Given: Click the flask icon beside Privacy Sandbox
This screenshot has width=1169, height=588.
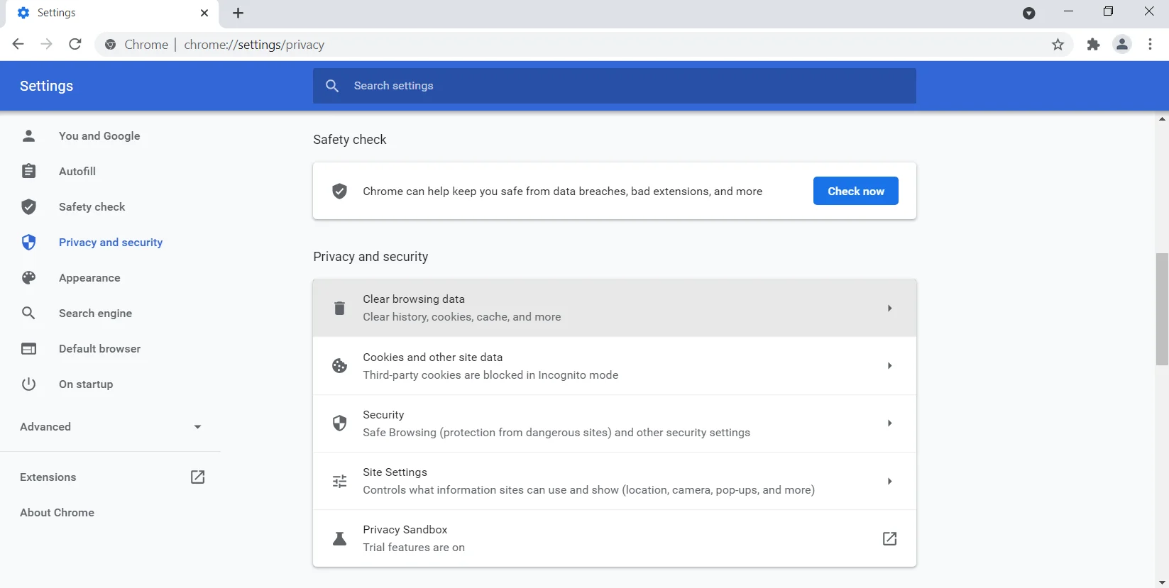Looking at the screenshot, I should (x=339, y=538).
